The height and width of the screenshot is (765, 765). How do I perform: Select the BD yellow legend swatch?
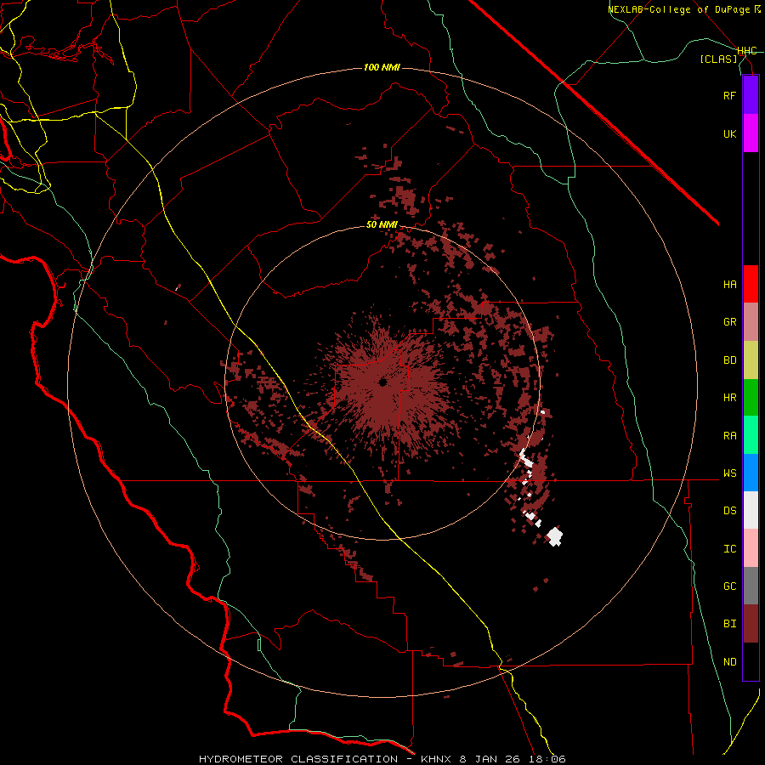point(751,360)
